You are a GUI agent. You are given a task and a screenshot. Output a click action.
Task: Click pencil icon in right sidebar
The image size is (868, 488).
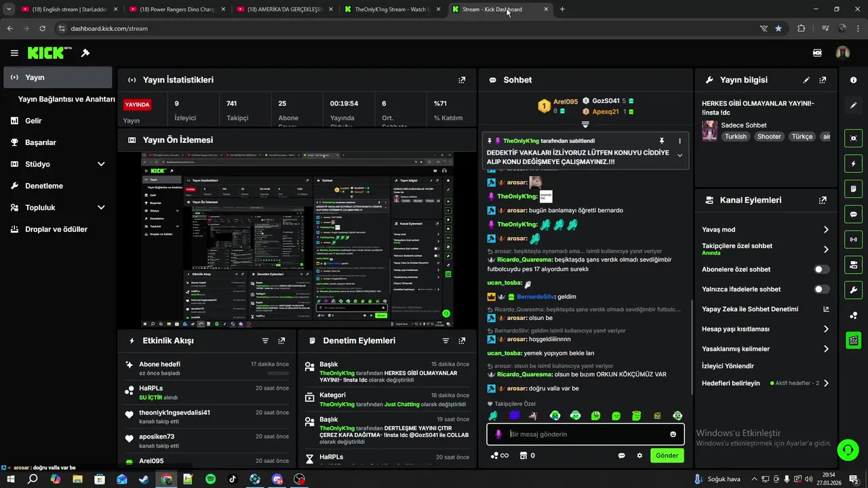pyautogui.click(x=853, y=106)
